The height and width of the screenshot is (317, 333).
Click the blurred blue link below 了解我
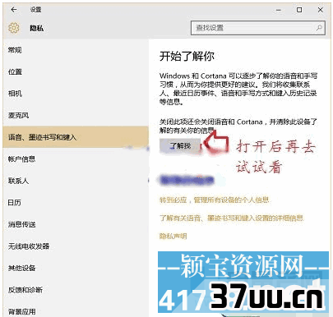187,180
